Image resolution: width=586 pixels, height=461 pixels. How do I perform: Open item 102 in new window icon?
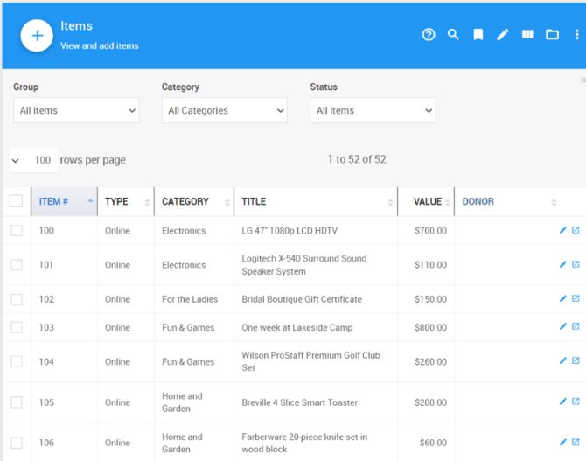click(576, 298)
